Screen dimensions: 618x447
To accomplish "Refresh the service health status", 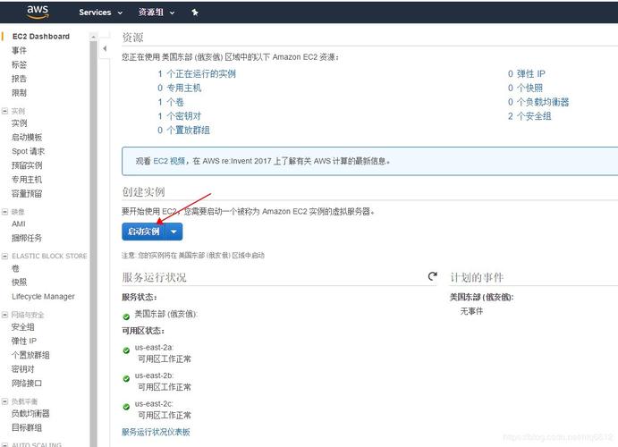I will pyautogui.click(x=432, y=276).
